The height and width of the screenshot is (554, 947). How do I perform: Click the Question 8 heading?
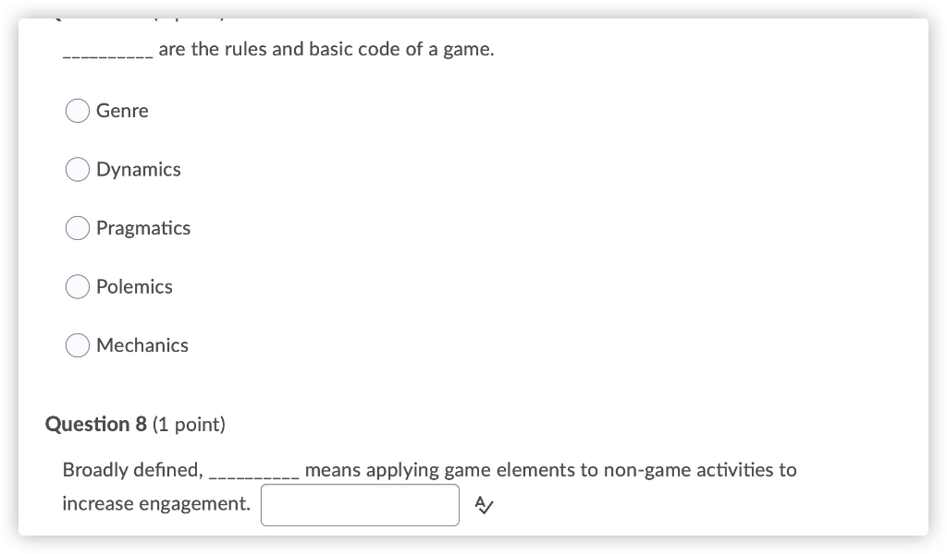[135, 424]
